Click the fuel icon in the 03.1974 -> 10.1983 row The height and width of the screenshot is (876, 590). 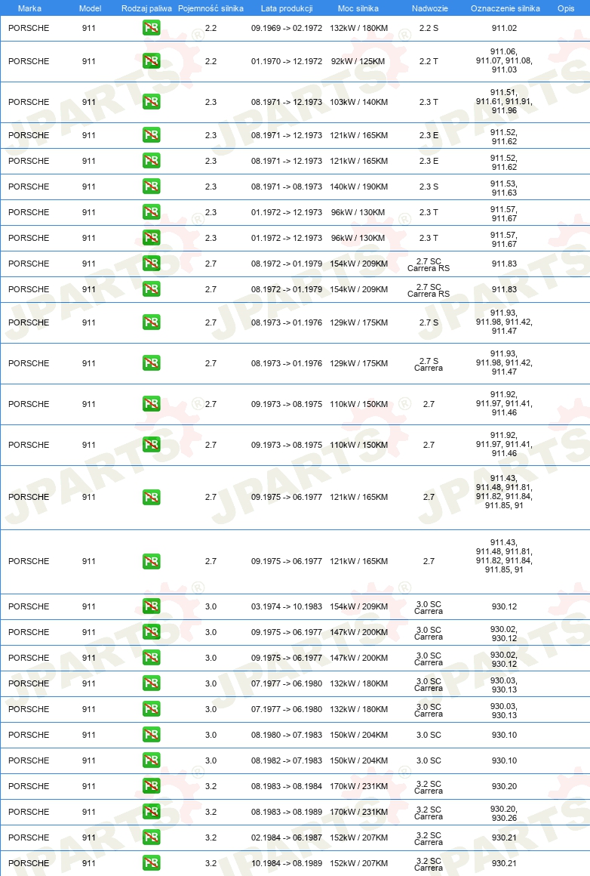(x=151, y=606)
